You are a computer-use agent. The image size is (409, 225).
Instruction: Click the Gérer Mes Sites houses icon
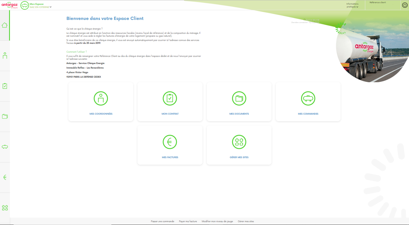point(239,142)
